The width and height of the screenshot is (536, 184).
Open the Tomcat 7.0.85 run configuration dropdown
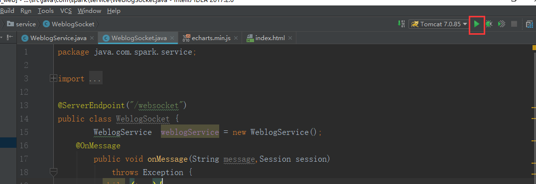[439, 24]
